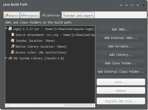Viewport: 148px width, 110px height.
Task: Click the Edit... button
Action: coord(121,82)
